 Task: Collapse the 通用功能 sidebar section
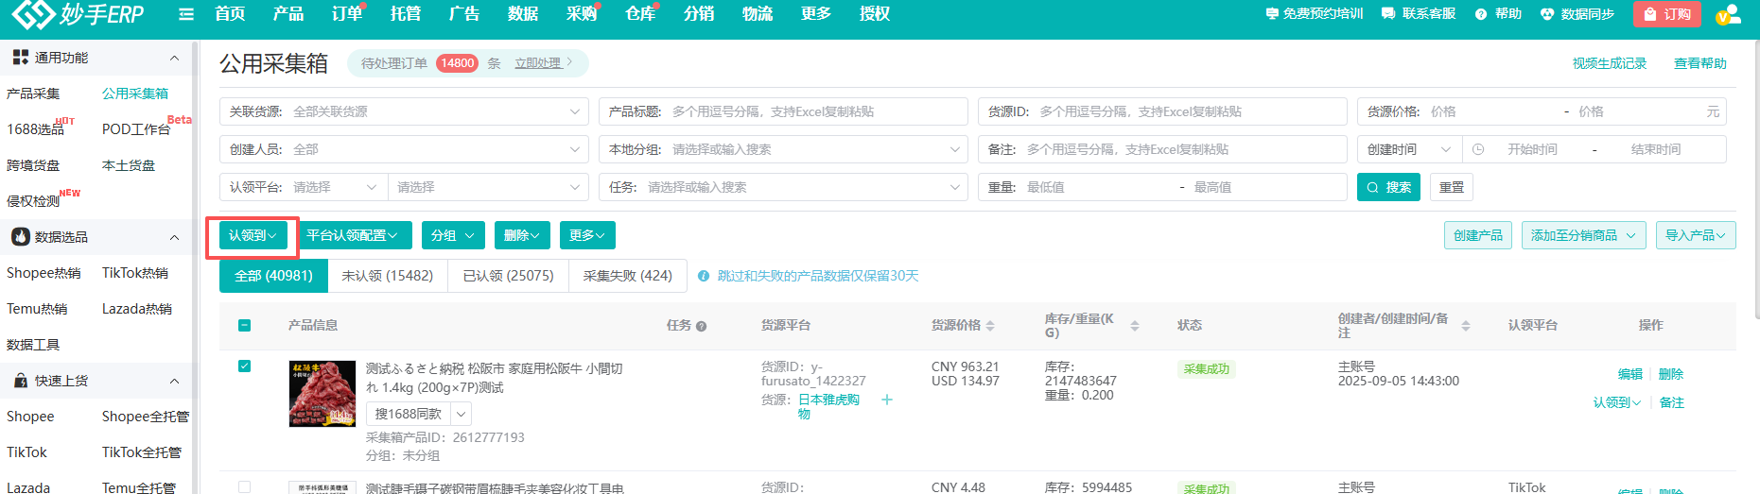174,58
